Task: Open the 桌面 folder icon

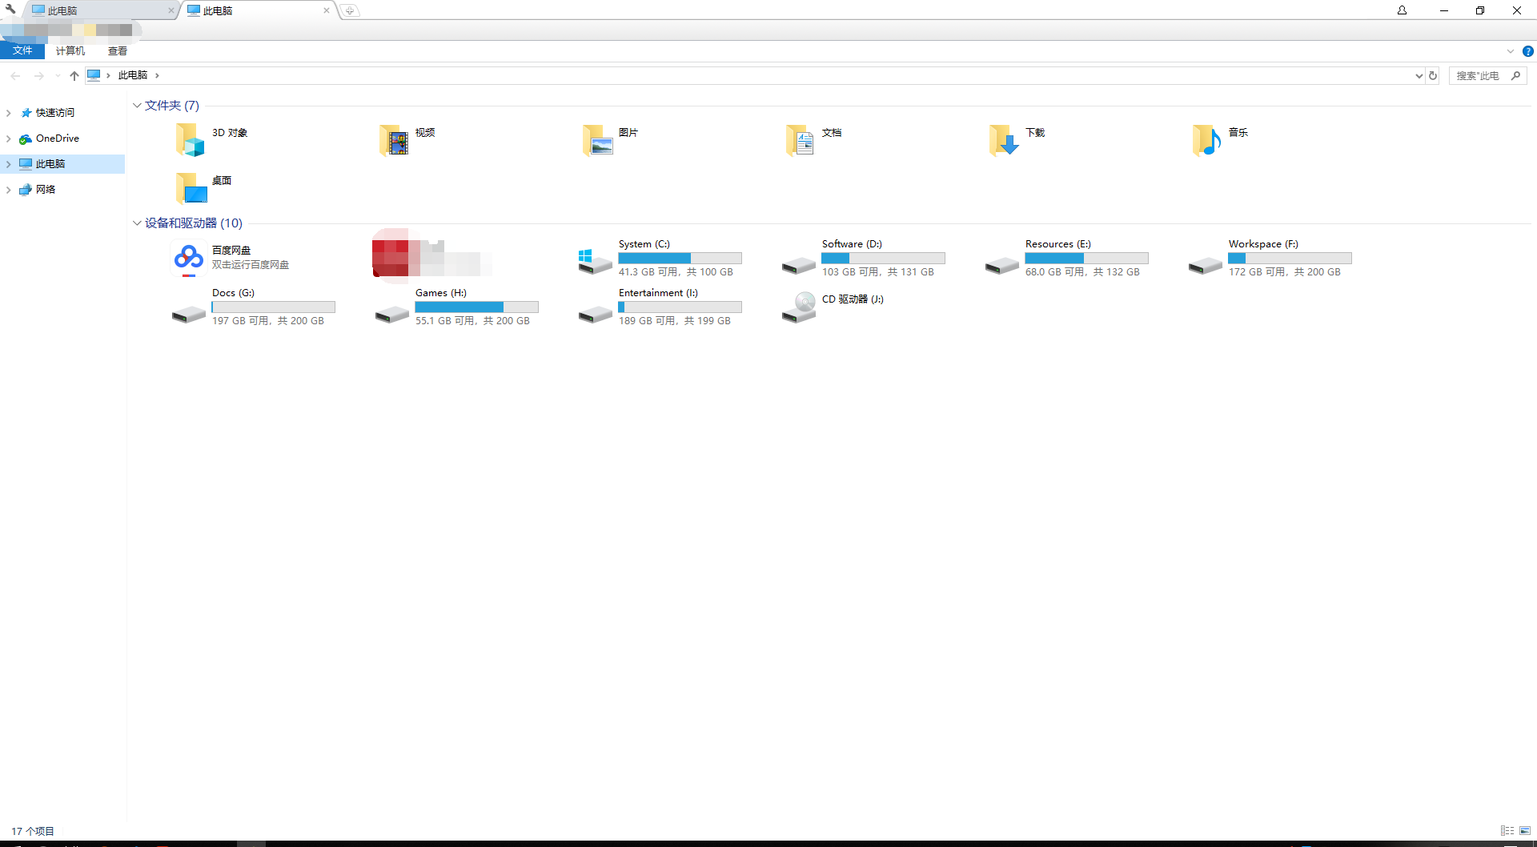Action: tap(191, 188)
